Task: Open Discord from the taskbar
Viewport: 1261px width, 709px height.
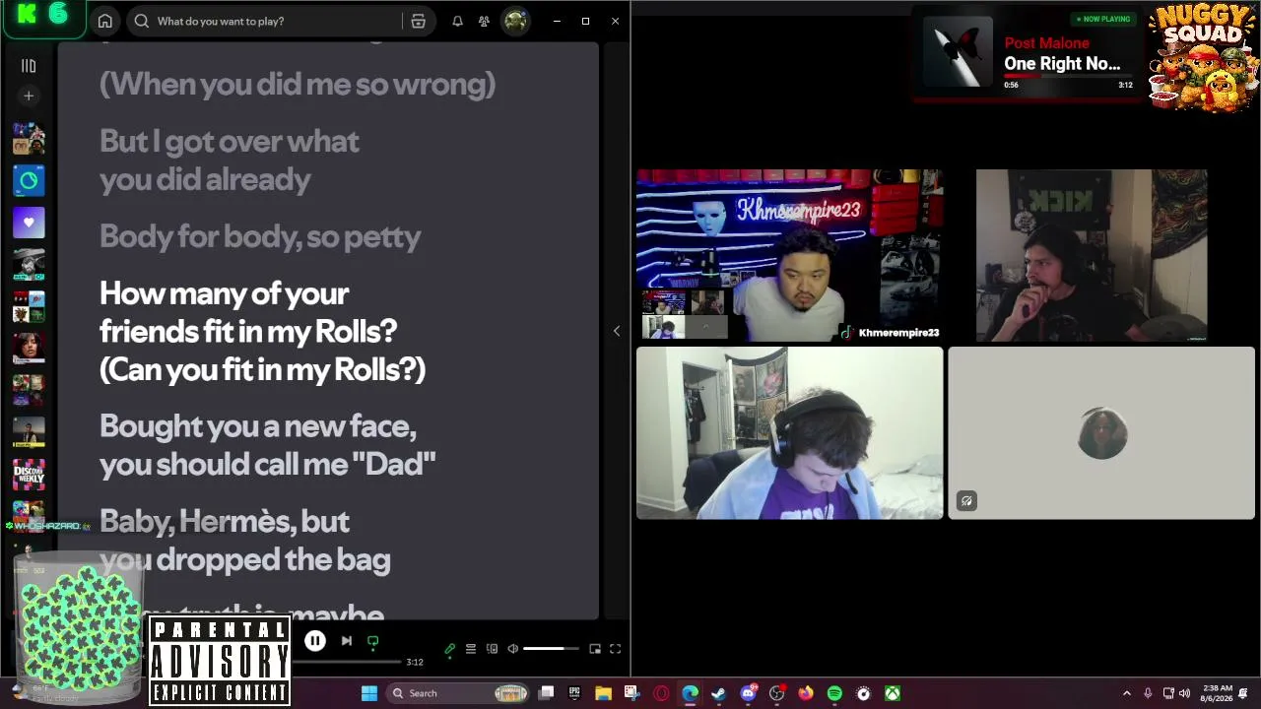Action: (748, 693)
